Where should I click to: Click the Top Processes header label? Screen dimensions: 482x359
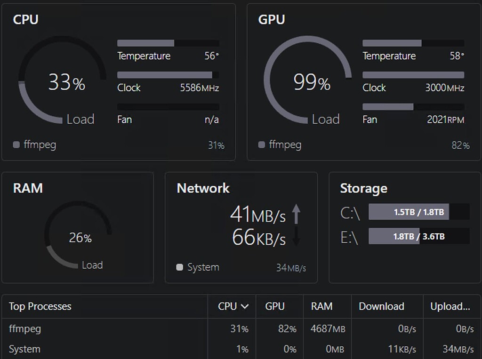coord(40,306)
